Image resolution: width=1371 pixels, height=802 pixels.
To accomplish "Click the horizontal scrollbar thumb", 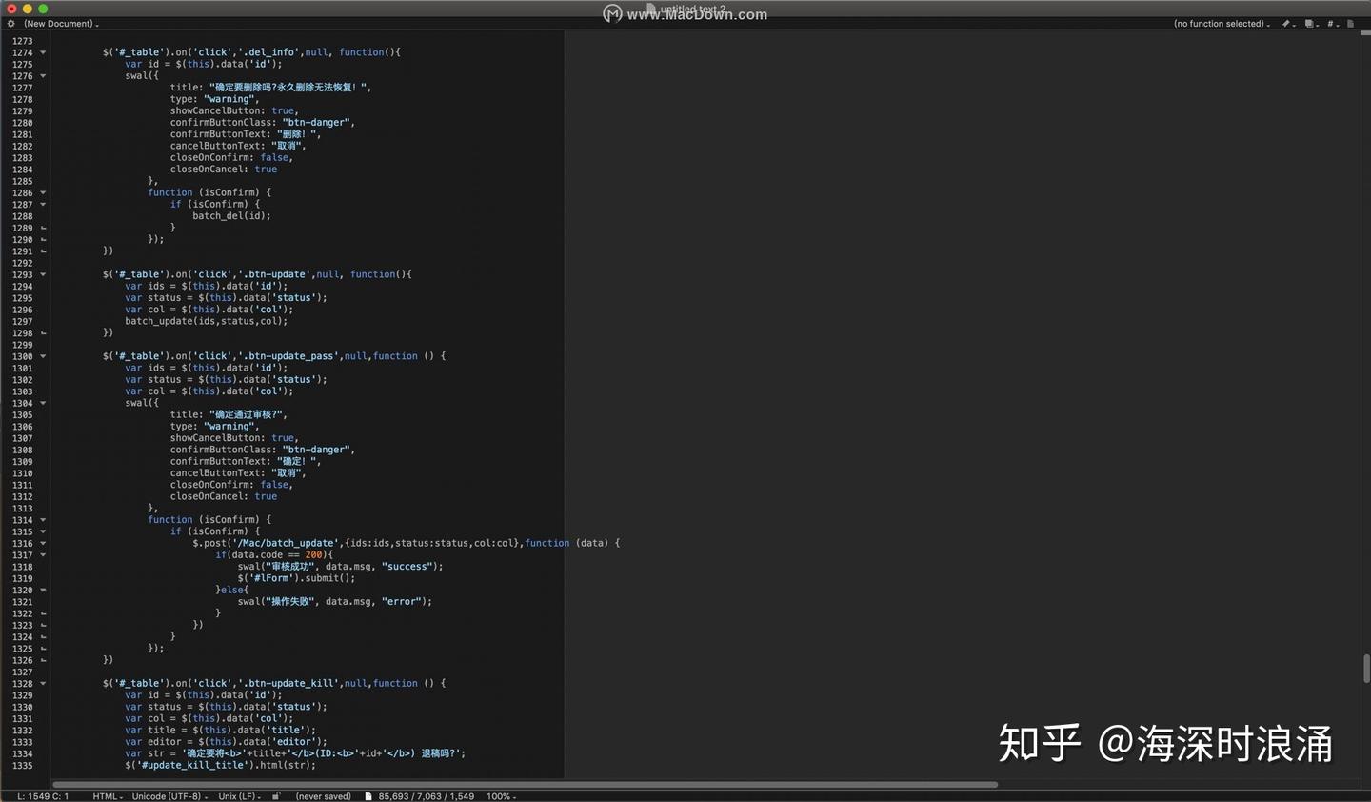I will tap(525, 785).
